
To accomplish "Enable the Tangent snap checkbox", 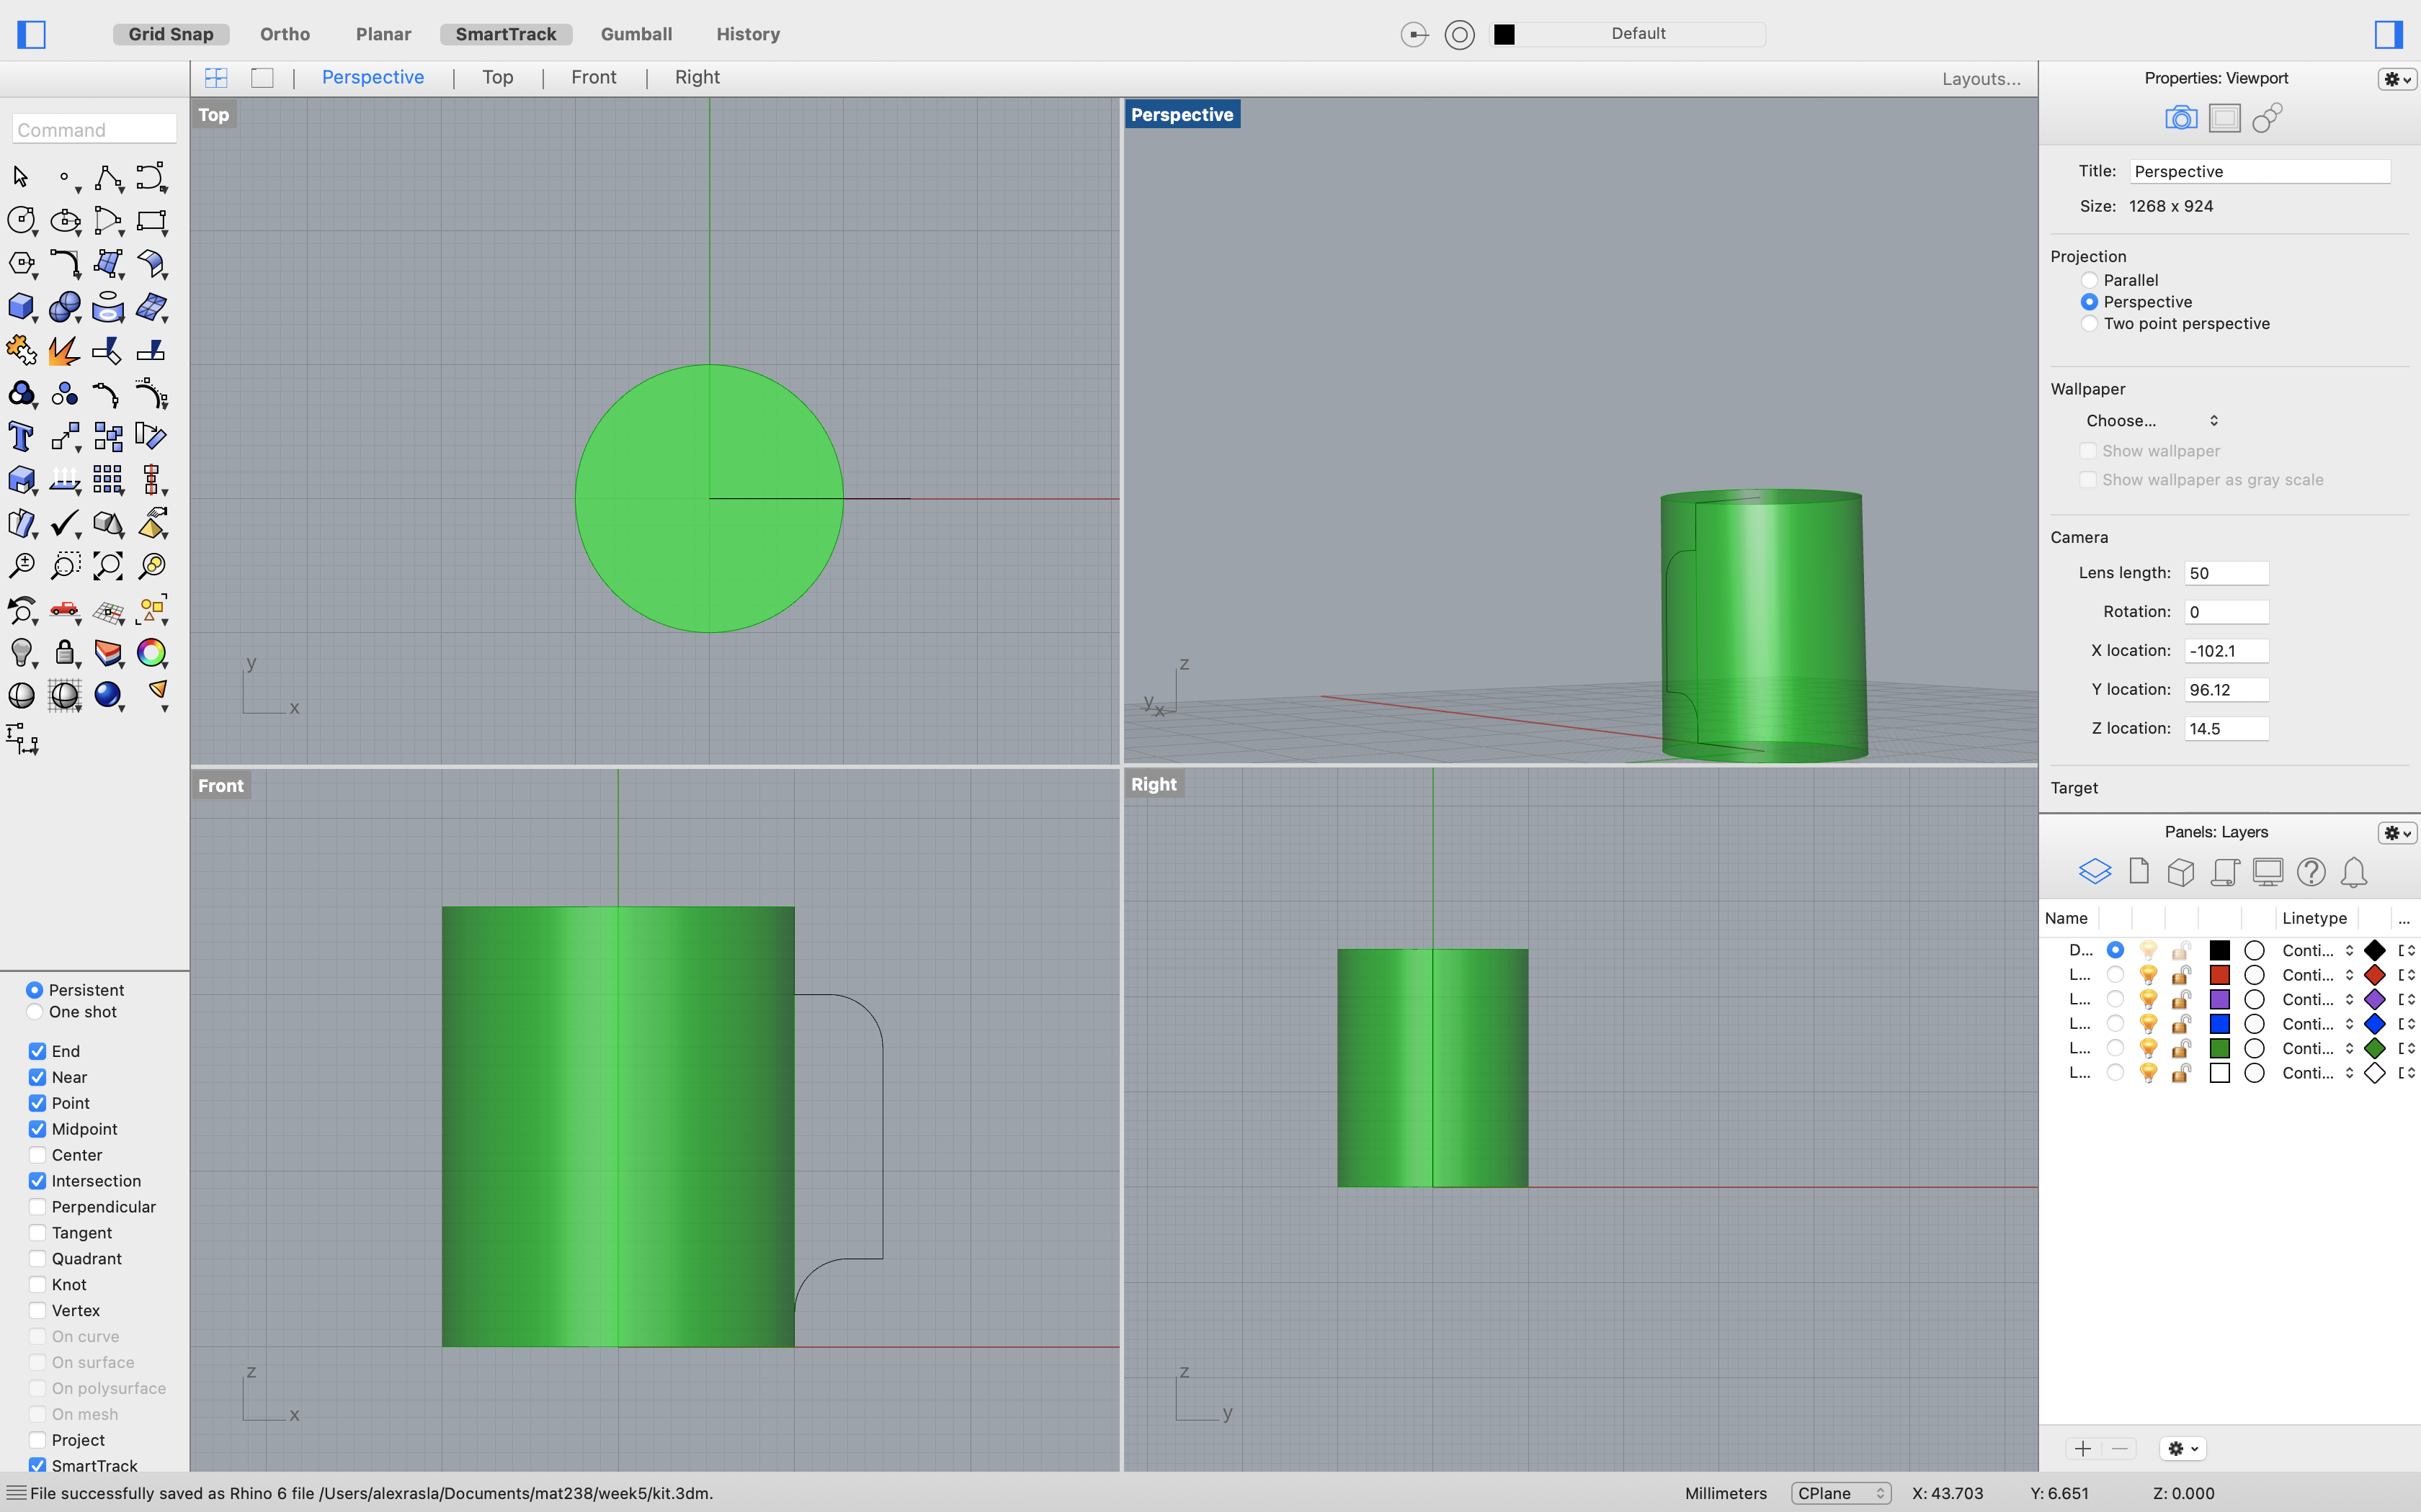I will (35, 1231).
